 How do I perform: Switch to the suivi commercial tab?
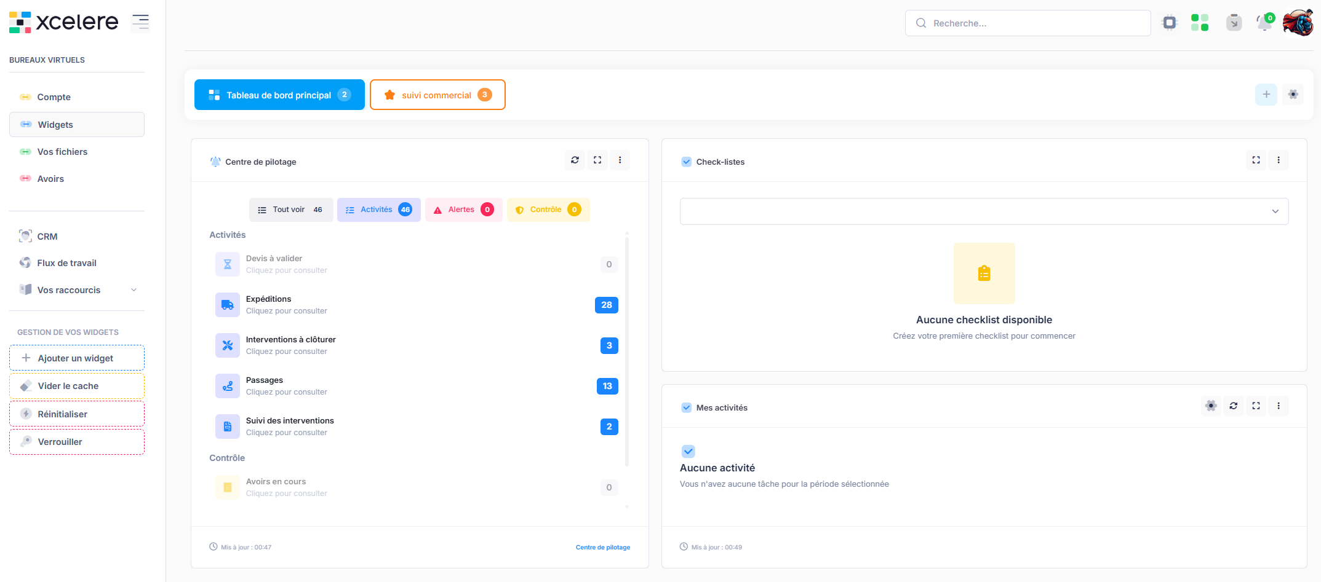click(437, 95)
